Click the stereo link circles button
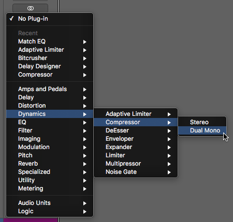The height and width of the screenshot is (222, 233). click(x=31, y=8)
